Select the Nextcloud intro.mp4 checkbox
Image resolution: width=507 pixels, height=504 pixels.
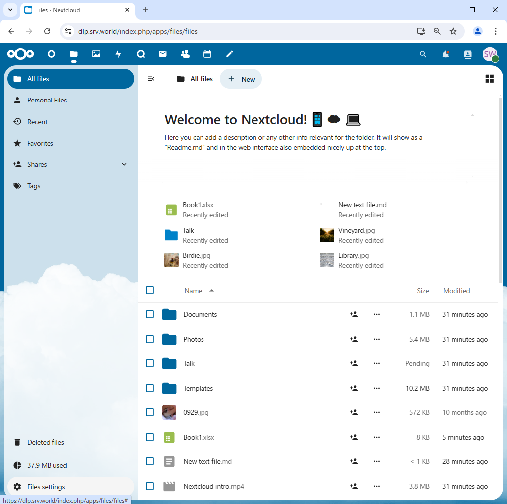coord(150,486)
